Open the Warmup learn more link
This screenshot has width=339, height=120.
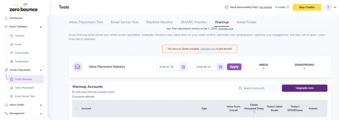tap(89, 39)
